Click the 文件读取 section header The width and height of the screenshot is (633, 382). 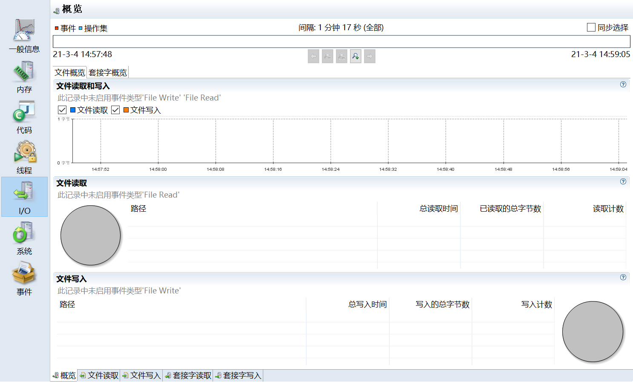72,183
